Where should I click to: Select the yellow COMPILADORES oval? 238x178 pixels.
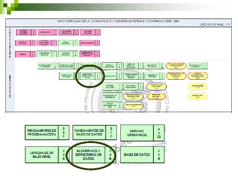tap(198, 86)
